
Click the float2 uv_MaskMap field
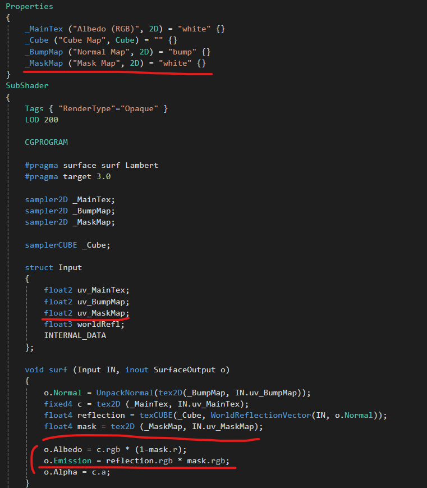[x=87, y=313]
